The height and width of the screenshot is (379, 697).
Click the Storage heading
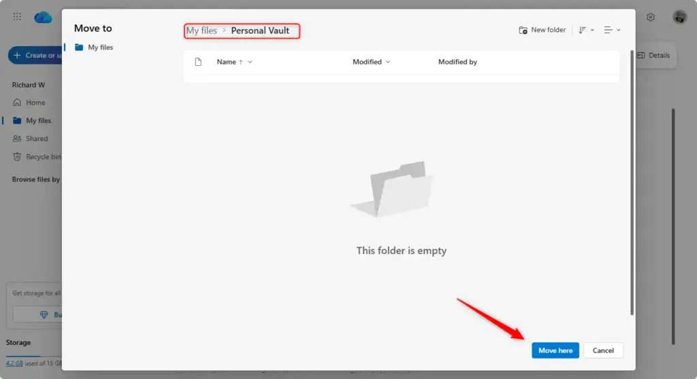click(x=18, y=342)
